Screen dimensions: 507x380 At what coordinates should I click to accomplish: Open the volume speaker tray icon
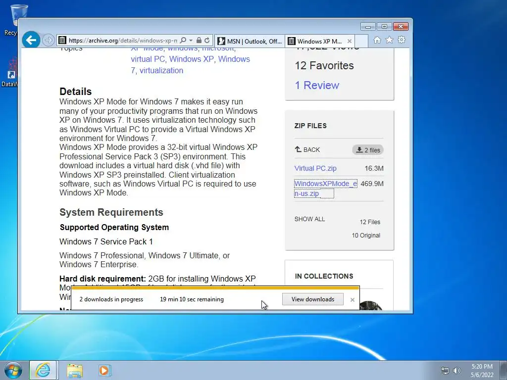(x=456, y=370)
